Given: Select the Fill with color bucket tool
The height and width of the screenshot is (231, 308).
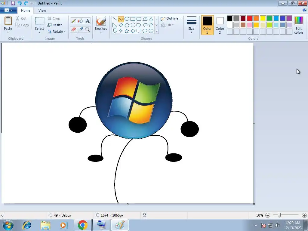Looking at the screenshot, I should pyautogui.click(x=81, y=21).
